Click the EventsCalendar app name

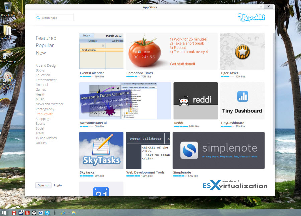tap(92, 73)
